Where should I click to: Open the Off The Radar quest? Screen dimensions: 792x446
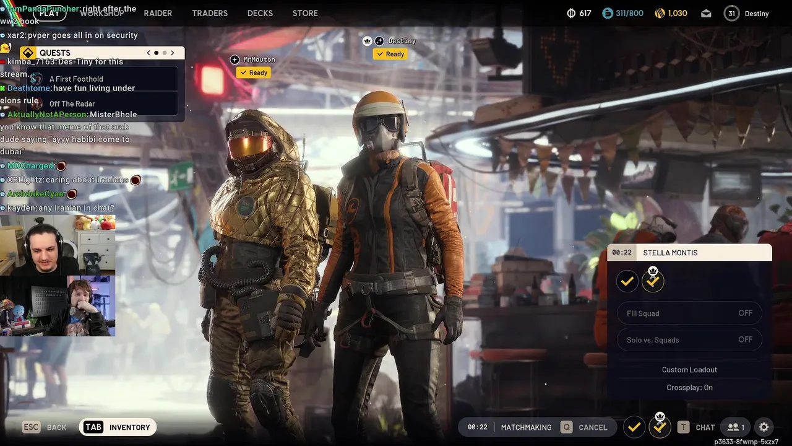103,103
